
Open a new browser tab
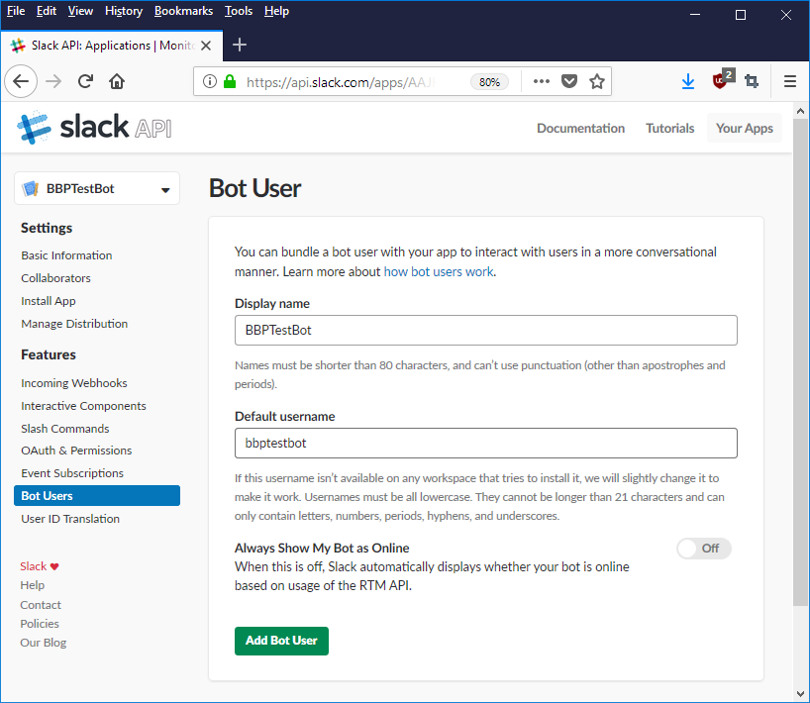[240, 45]
